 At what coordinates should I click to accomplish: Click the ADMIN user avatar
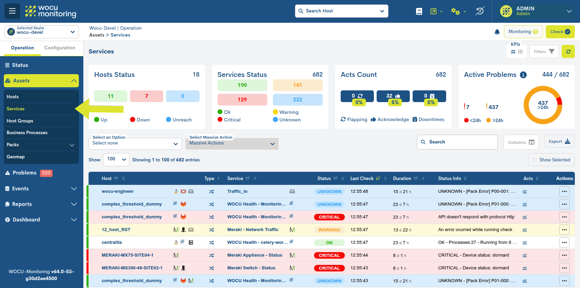[506, 11]
